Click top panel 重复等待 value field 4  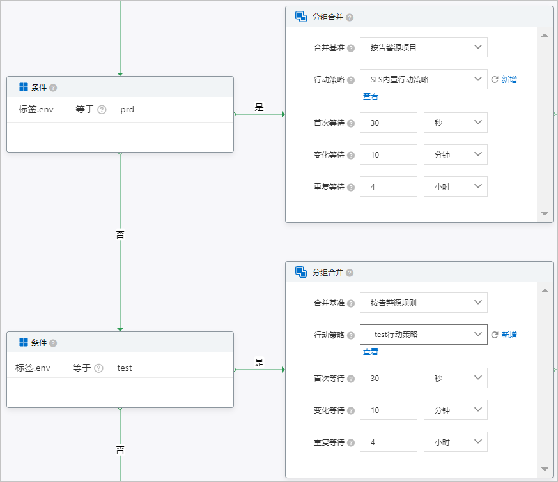point(388,186)
